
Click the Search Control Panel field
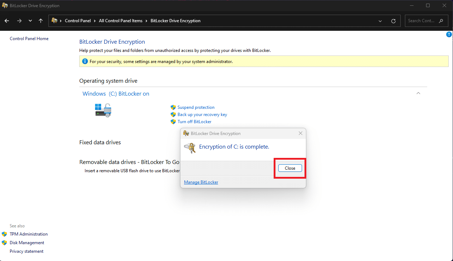(x=426, y=21)
